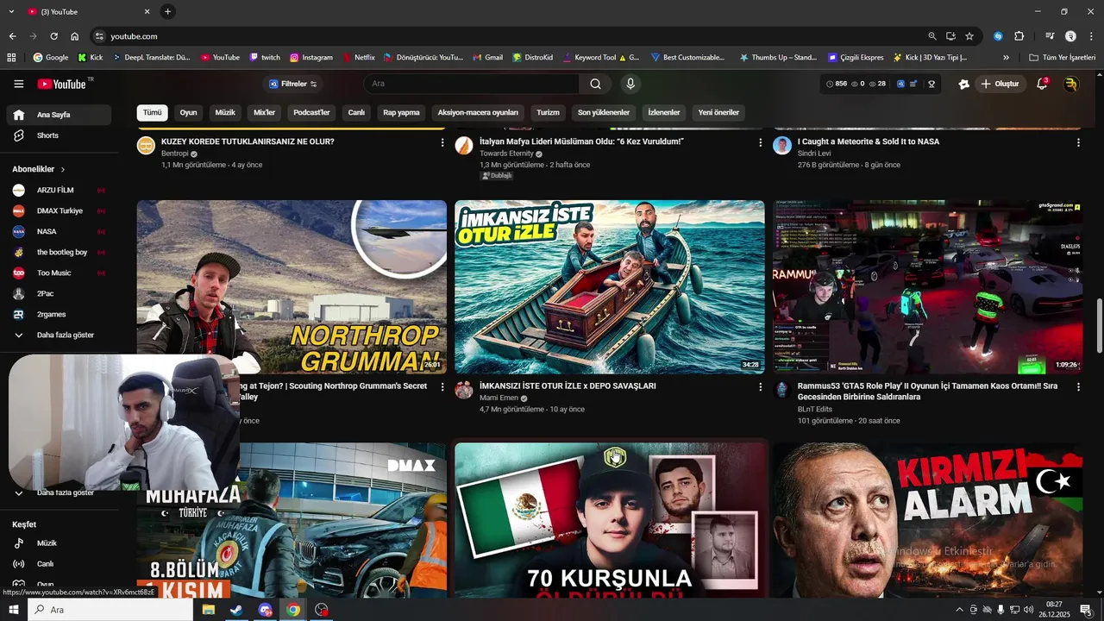Click the Shazam extension icon
Screen dimensions: 1104x621
pyautogui.click(x=998, y=36)
